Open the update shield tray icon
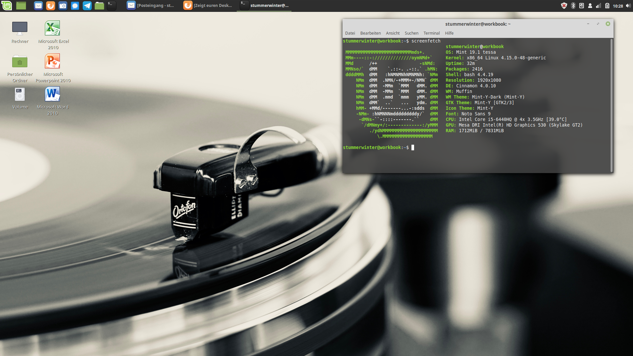 pyautogui.click(x=564, y=6)
